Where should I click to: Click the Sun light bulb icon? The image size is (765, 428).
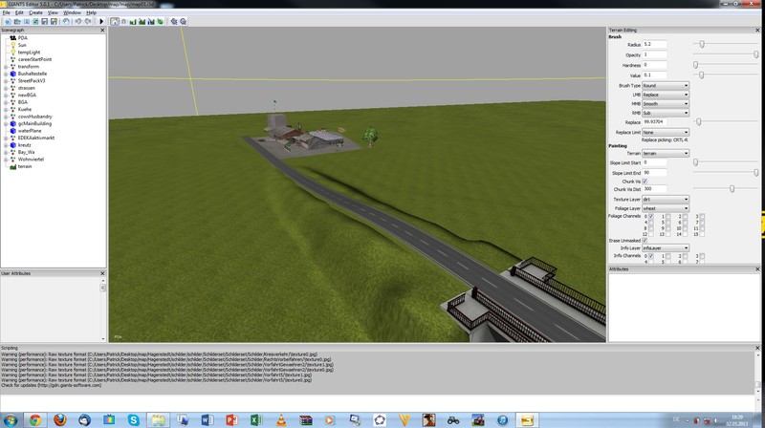tap(13, 45)
